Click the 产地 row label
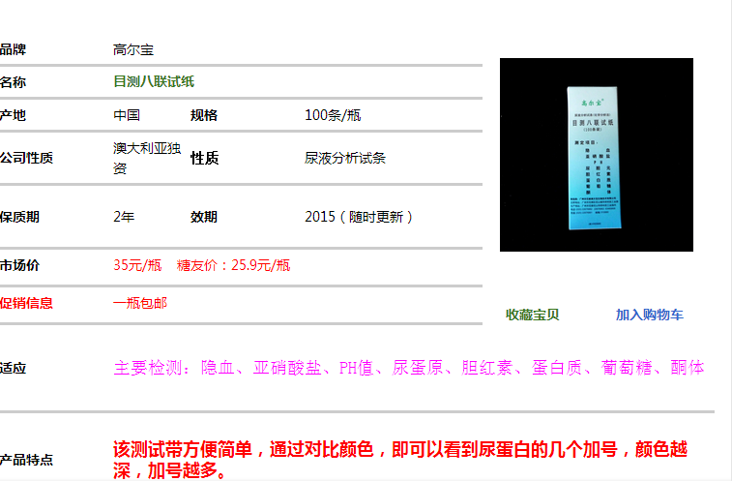Screen dimensions: 732x481 (x=13, y=115)
